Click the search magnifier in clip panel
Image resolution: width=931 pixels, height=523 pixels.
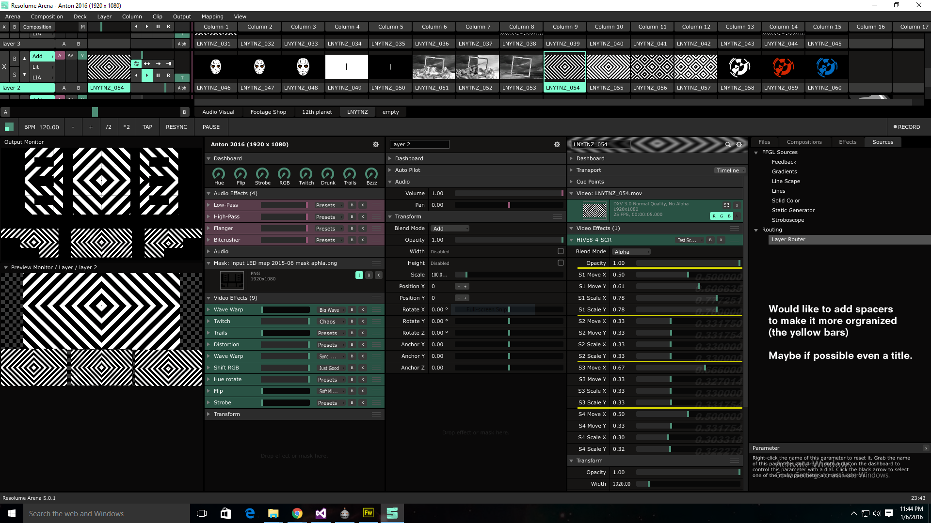point(727,144)
